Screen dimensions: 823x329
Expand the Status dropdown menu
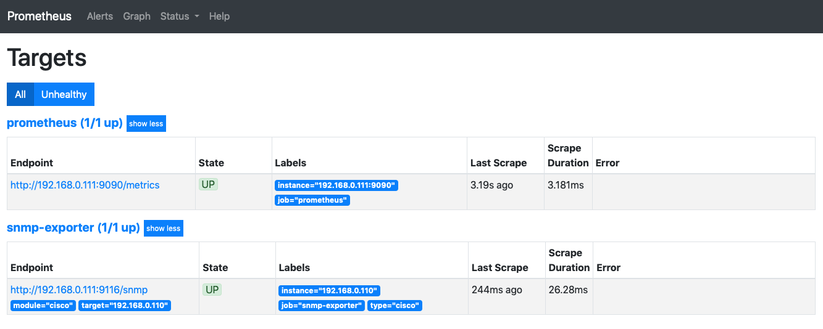[x=180, y=16]
